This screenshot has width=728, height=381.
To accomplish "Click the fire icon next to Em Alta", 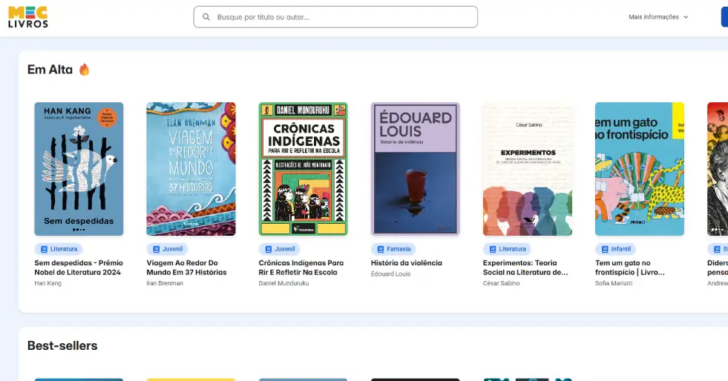I will pyautogui.click(x=84, y=70).
